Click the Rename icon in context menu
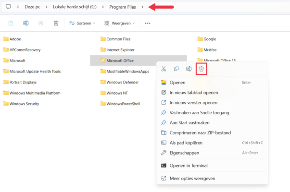This screenshot has width=290, height=192. [189, 69]
